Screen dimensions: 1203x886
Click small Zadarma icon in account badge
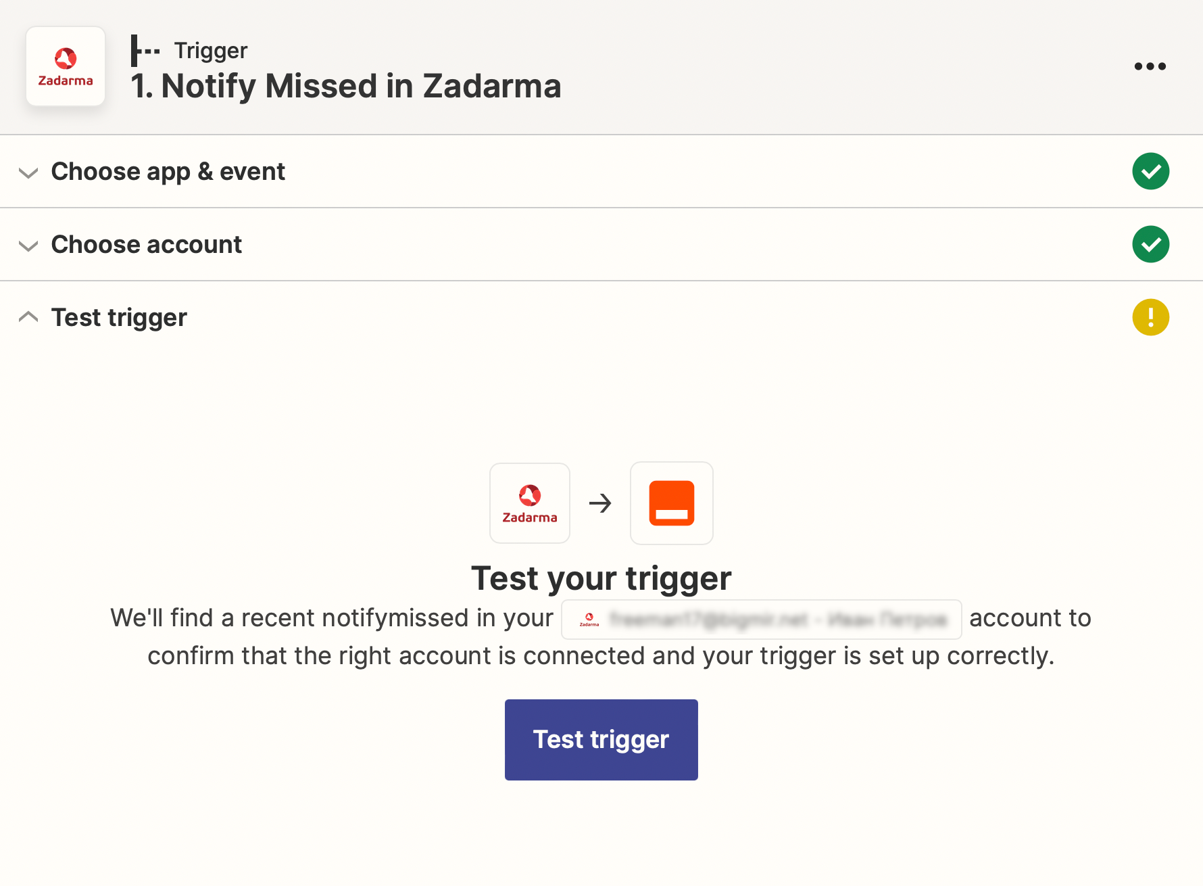click(589, 619)
